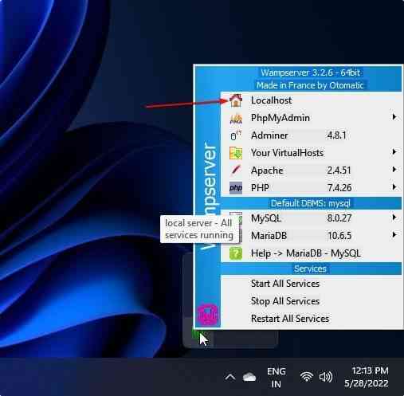404x396 pixels.
Task: Switch the ENG IN input language
Action: (277, 378)
